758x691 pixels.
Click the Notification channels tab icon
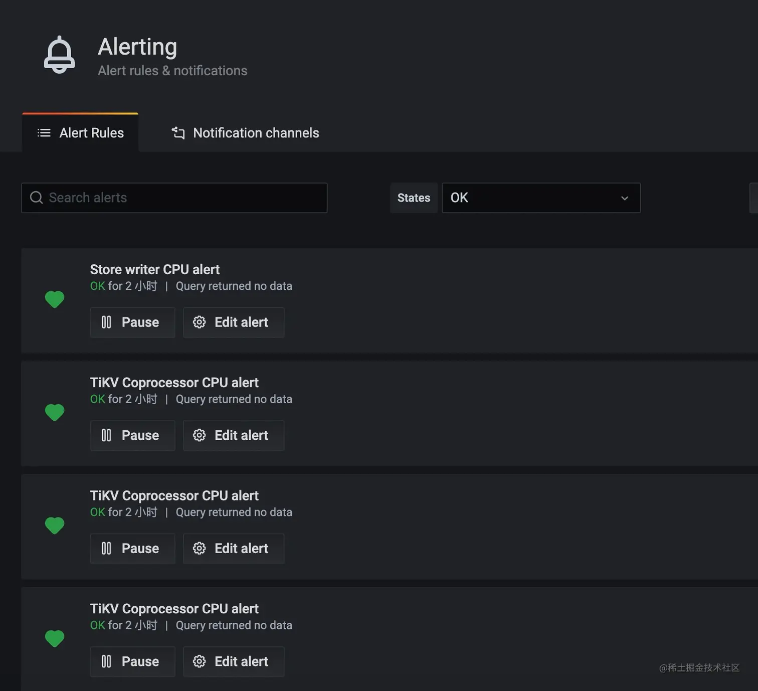point(178,133)
